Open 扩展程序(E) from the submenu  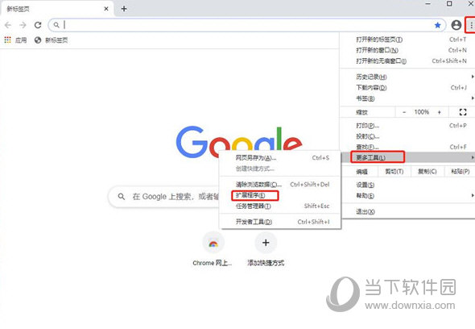[x=280, y=195]
